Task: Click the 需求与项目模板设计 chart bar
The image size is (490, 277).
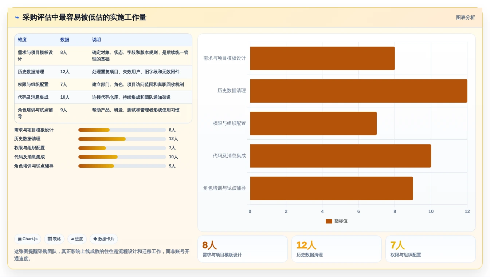Action: (x=322, y=58)
